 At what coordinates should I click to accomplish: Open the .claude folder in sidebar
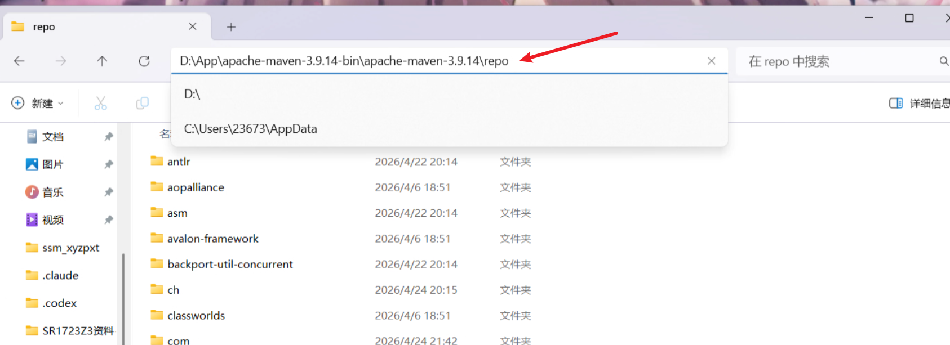[60, 275]
